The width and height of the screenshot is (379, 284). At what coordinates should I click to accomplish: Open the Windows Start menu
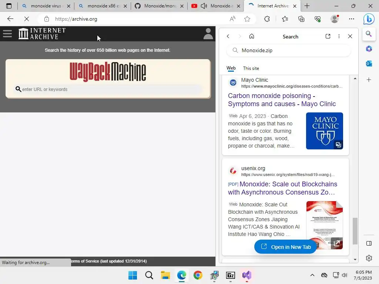coord(133,275)
